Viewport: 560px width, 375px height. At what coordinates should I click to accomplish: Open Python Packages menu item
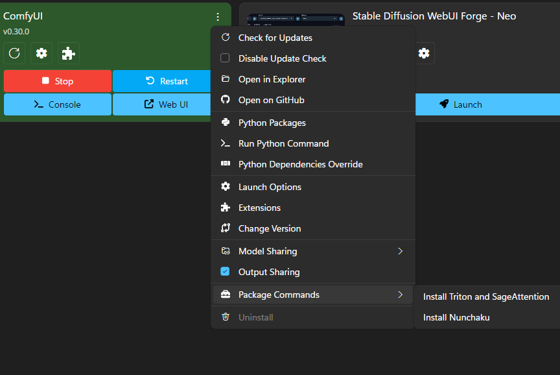coord(313,123)
